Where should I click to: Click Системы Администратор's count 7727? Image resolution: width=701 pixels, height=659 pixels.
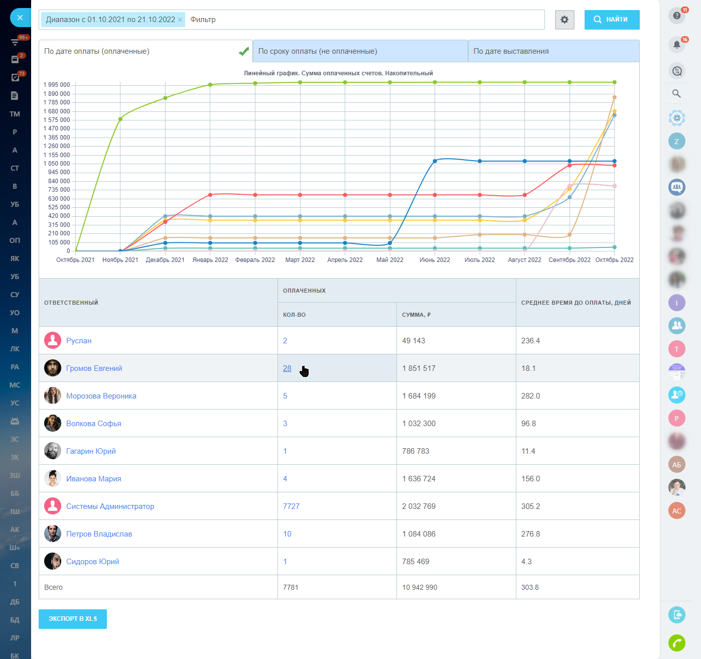[x=291, y=506]
